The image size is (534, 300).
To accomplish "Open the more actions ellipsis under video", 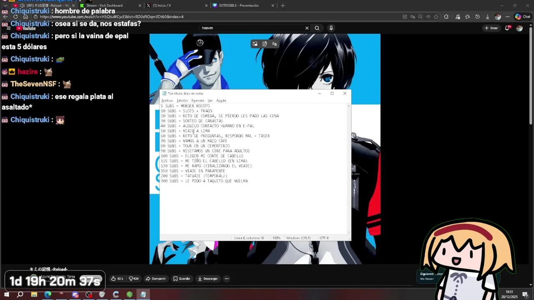I will 227,279.
